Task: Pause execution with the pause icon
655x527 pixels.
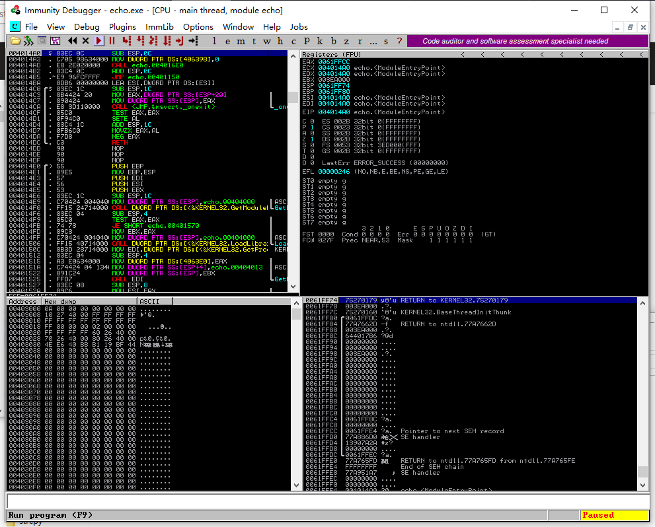Action: [112, 41]
